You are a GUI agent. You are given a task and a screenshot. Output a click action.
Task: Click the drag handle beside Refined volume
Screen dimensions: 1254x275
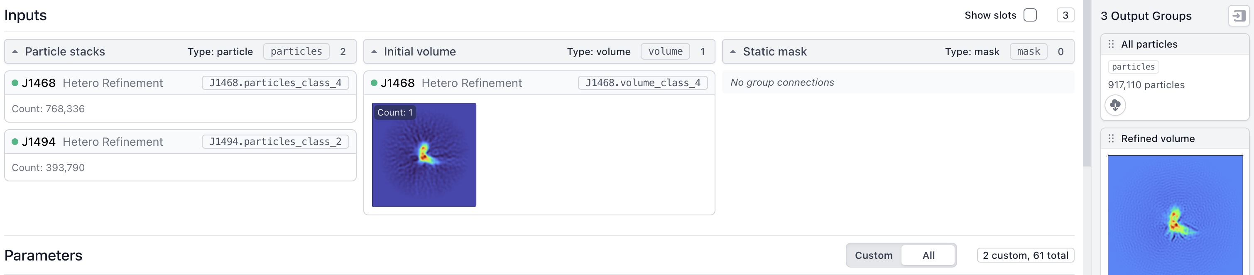pyautogui.click(x=1111, y=139)
